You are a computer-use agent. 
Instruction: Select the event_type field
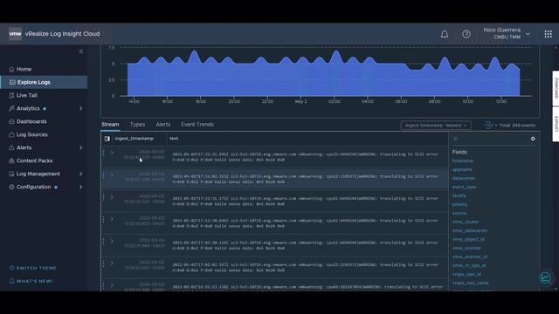click(464, 187)
